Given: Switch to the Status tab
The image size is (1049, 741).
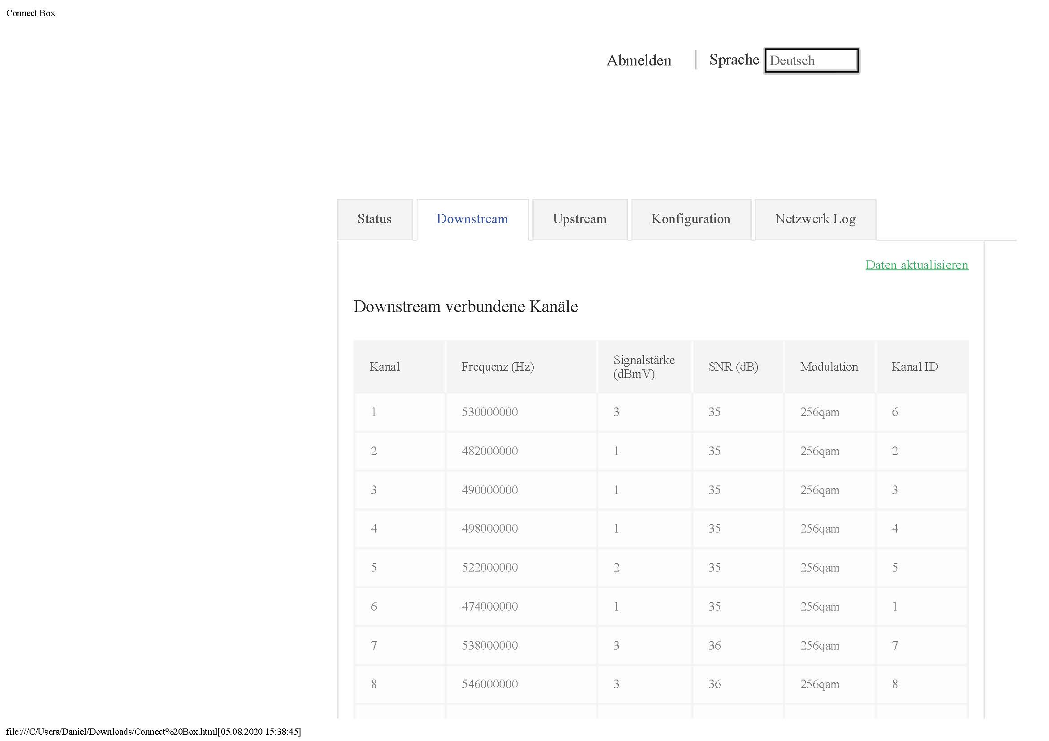Looking at the screenshot, I should (374, 219).
